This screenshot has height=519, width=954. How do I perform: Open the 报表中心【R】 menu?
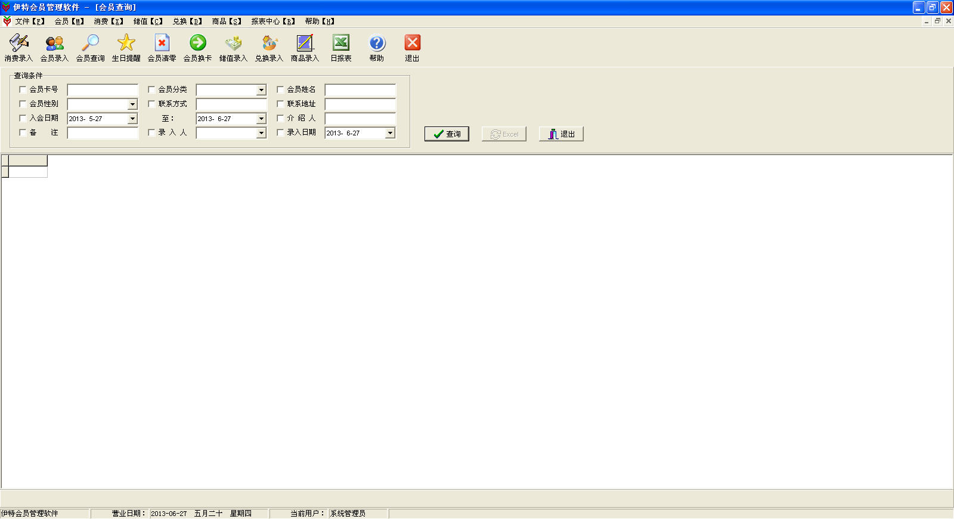(273, 21)
